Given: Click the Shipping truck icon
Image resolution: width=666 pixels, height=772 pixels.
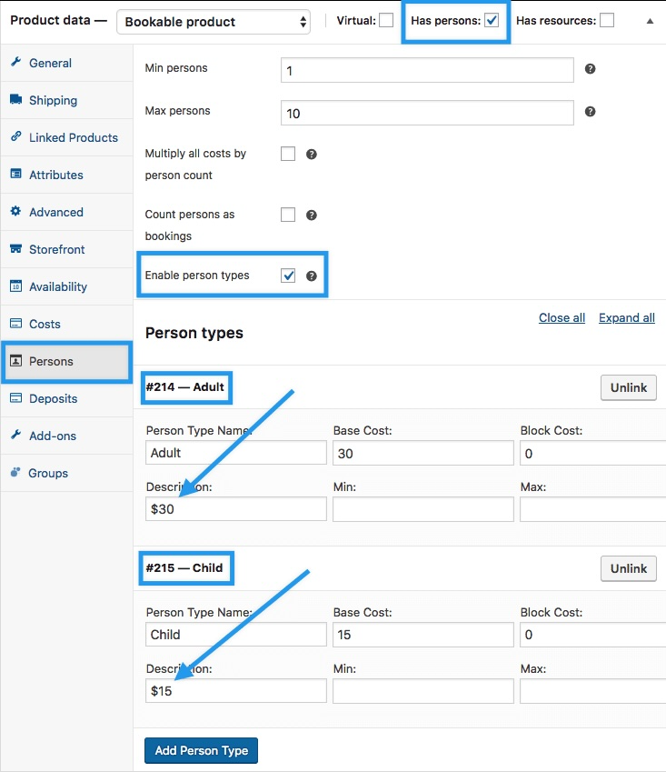Looking at the screenshot, I should coord(15,99).
